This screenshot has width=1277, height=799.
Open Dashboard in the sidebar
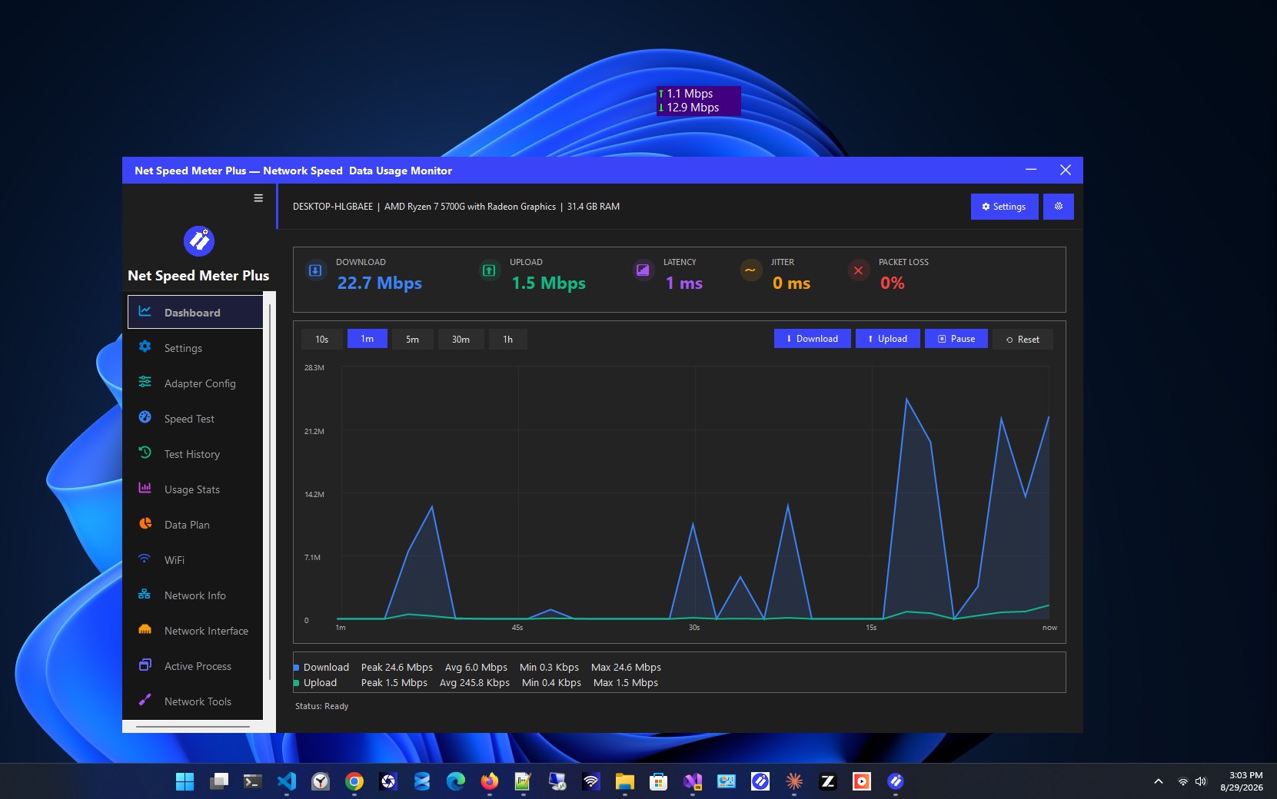coord(195,313)
